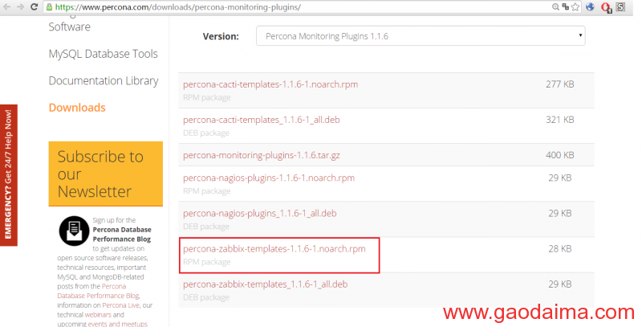Click the S extension icon in toolbar
This screenshot has width=642, height=327.
pyautogui.click(x=620, y=6)
